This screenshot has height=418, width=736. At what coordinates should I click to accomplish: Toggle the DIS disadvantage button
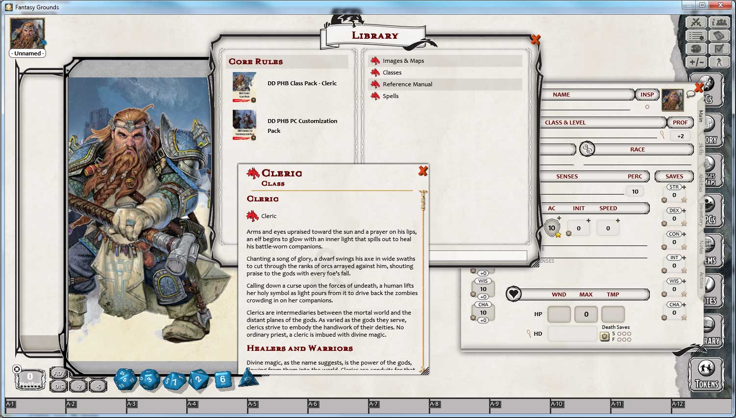click(x=59, y=386)
